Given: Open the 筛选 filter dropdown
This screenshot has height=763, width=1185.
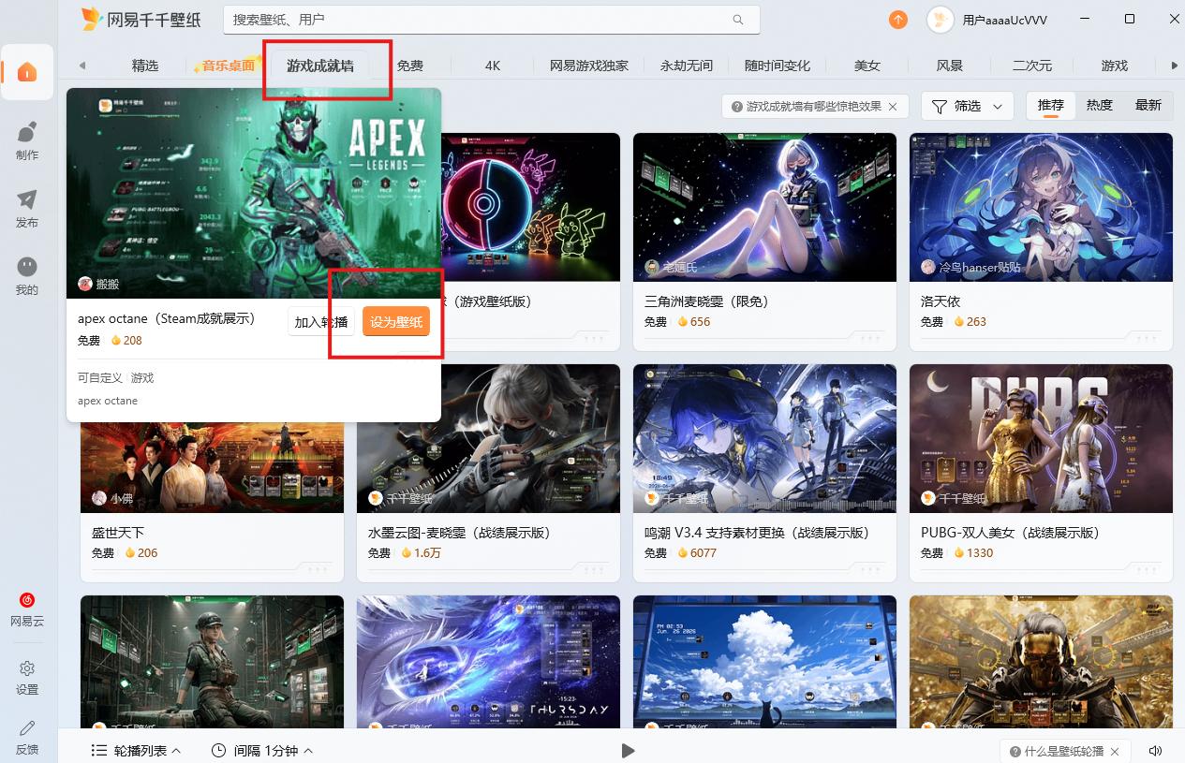Looking at the screenshot, I should point(968,107).
